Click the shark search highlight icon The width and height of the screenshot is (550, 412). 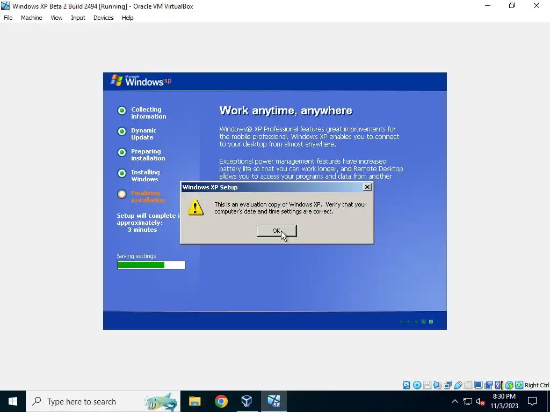tap(161, 401)
